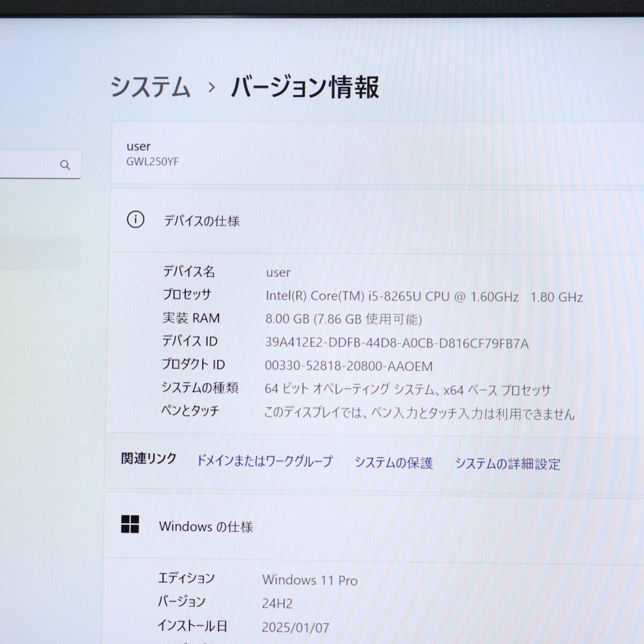The image size is (644, 644).
Task: Select the device name value user
Action: [278, 273]
